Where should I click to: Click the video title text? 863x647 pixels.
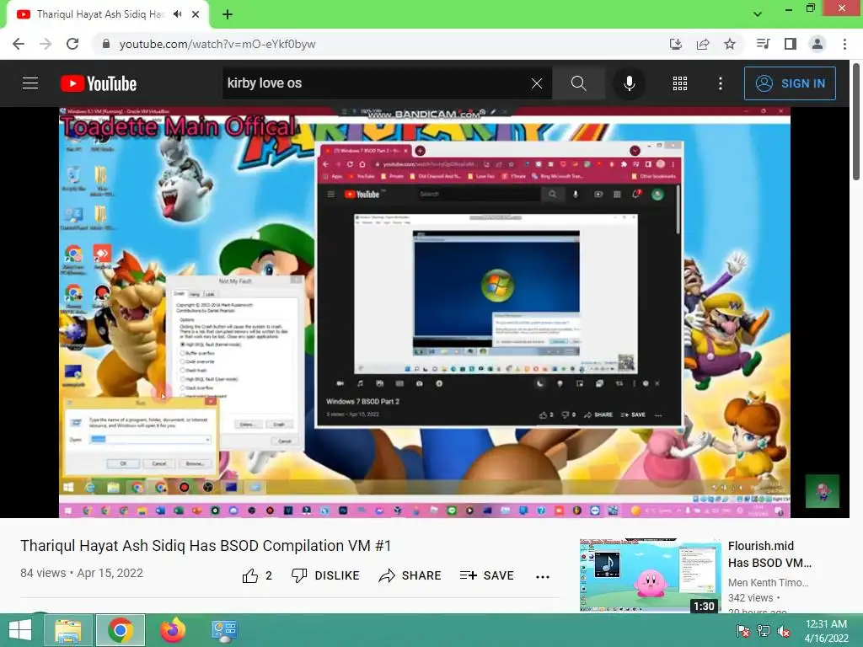206,546
